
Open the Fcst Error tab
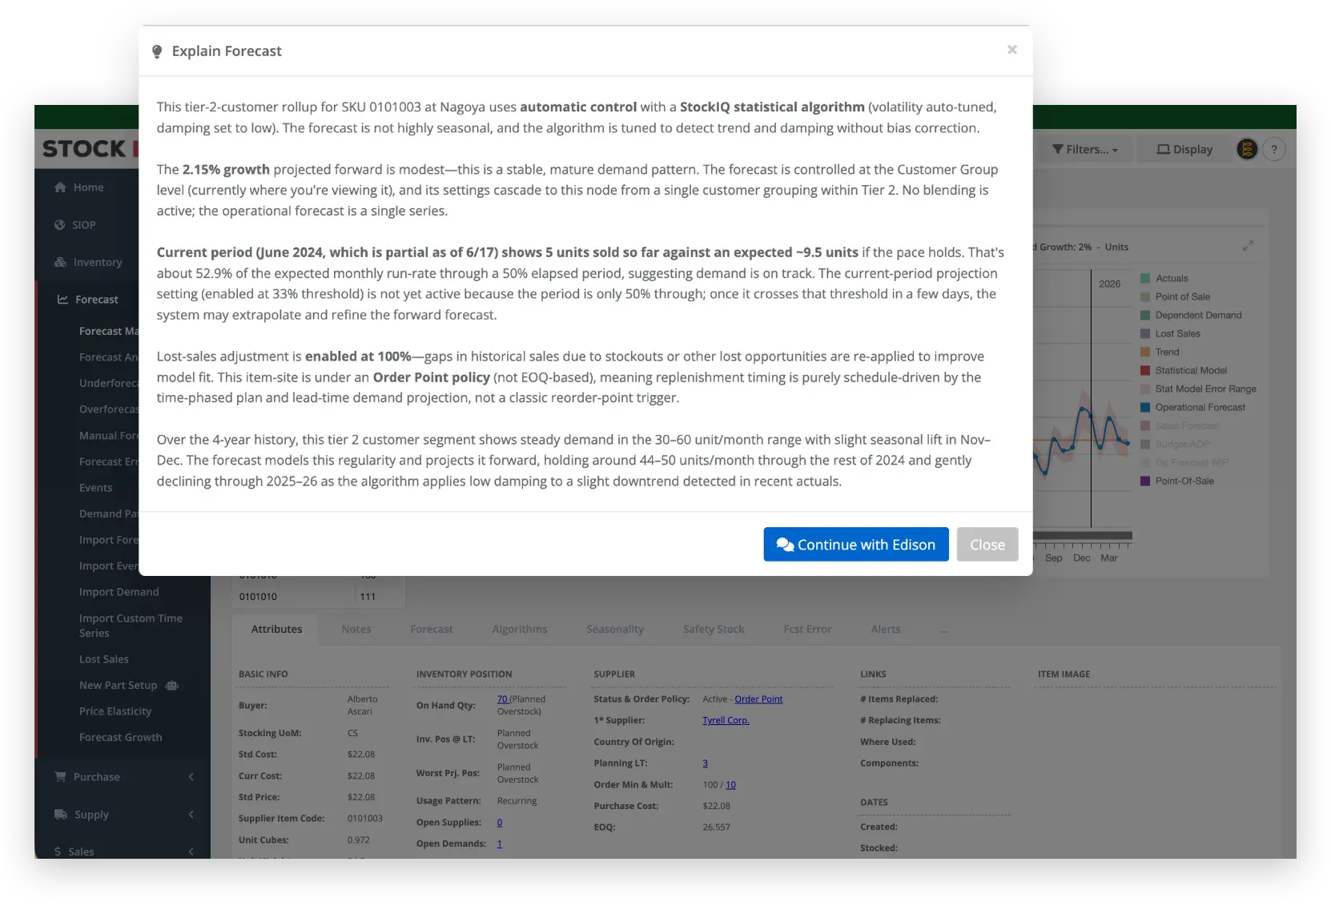pyautogui.click(x=807, y=630)
